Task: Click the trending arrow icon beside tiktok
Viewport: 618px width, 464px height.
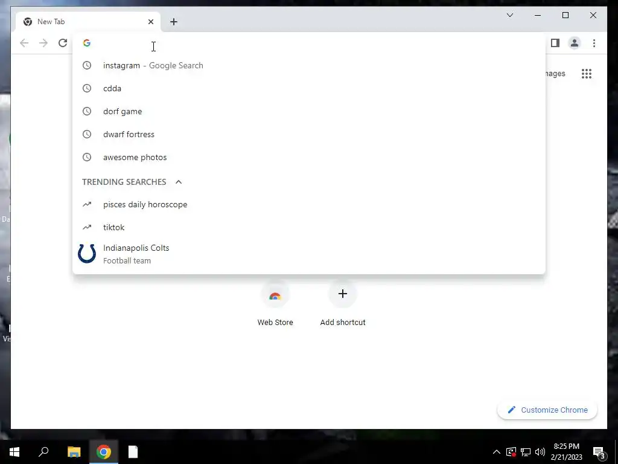Action: pos(87,227)
